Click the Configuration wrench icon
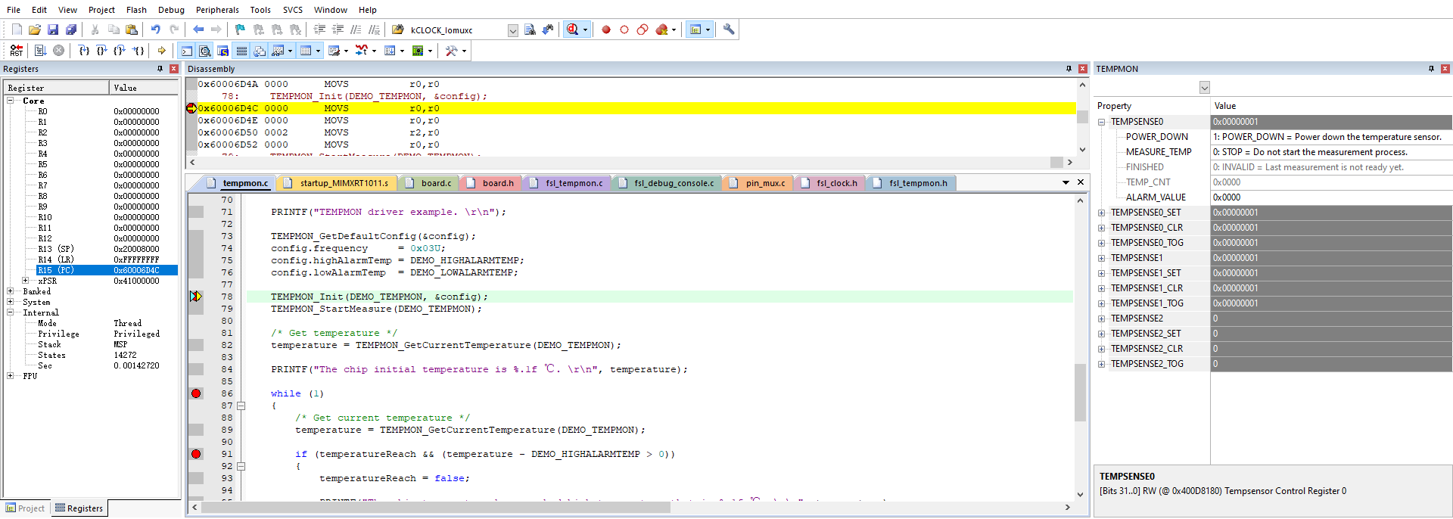 [729, 30]
